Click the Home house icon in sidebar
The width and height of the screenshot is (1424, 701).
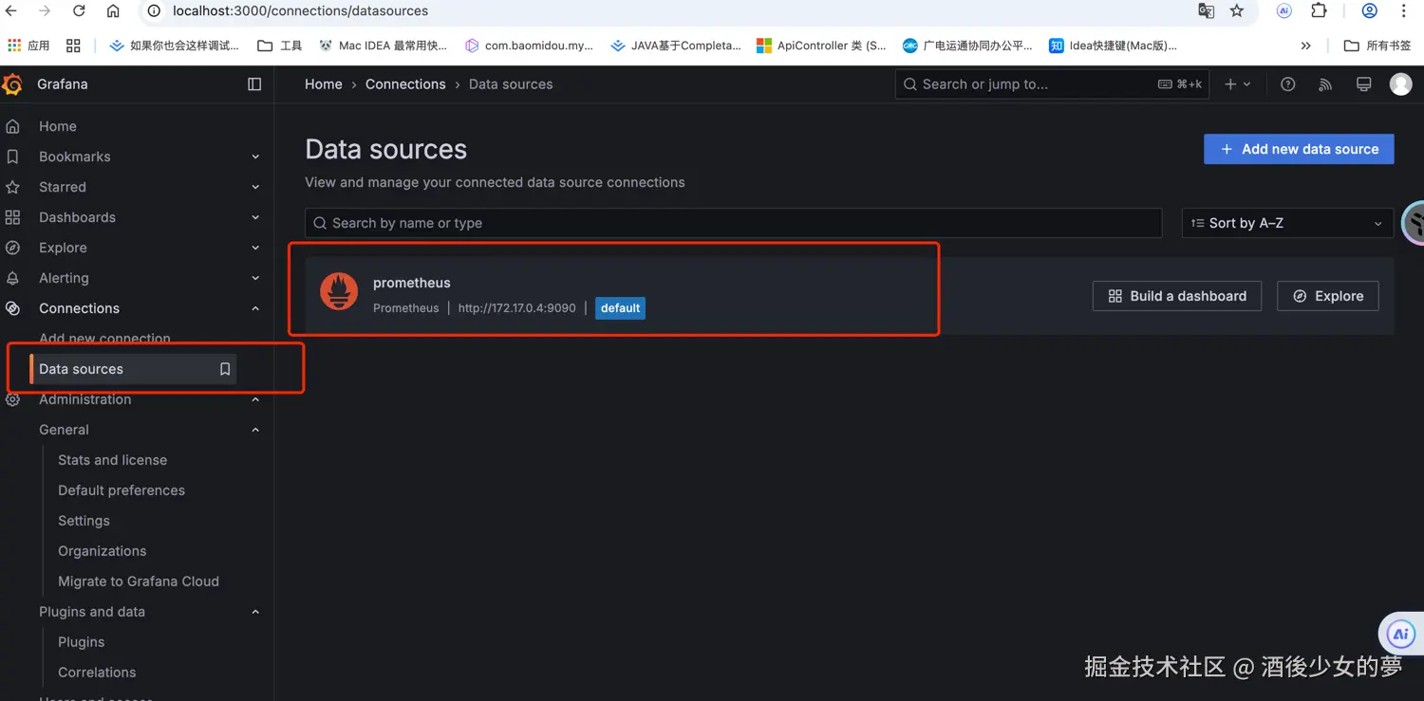point(12,126)
